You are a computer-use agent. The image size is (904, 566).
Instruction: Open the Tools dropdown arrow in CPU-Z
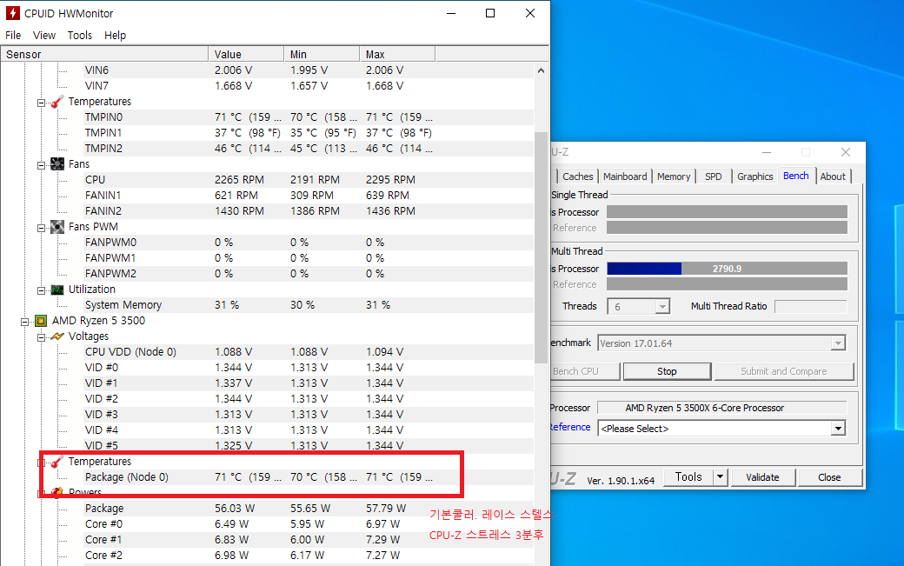point(720,477)
